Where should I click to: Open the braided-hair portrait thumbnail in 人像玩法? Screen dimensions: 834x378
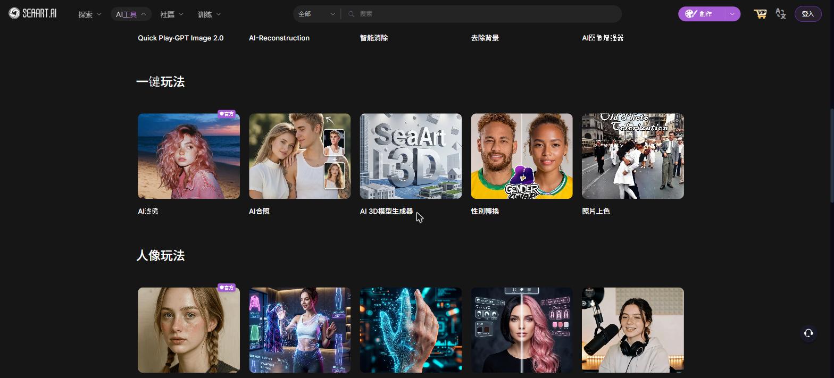click(189, 330)
